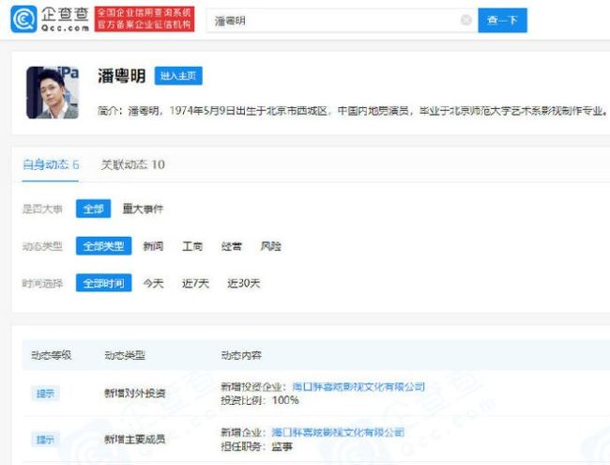Select the 全部时间 filter
Image resolution: width=610 pixels, height=465 pixels.
[103, 283]
